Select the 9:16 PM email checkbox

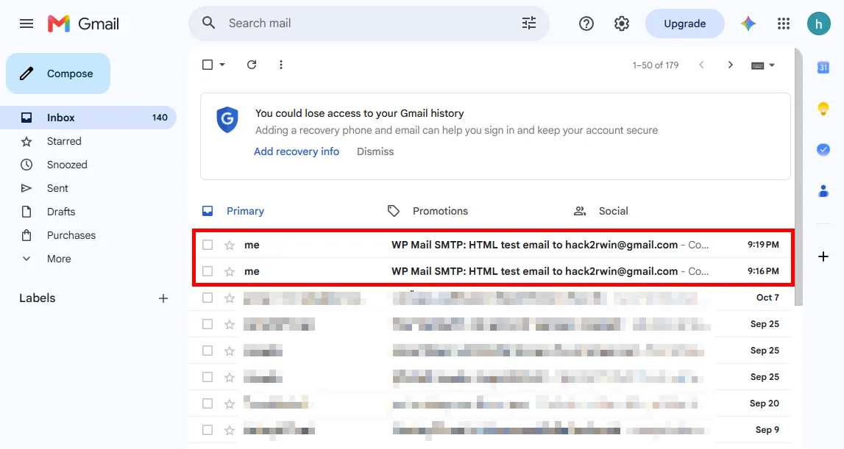pos(208,271)
